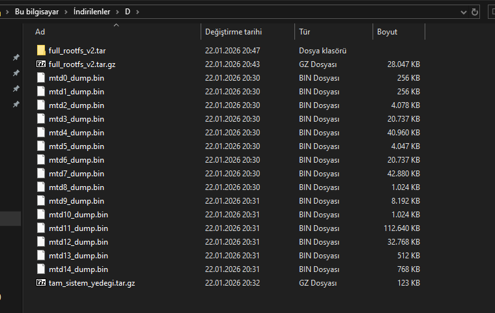The height and width of the screenshot is (313, 495).
Task: Click the file icon of mtd13_dump.bin
Action: tap(41, 256)
